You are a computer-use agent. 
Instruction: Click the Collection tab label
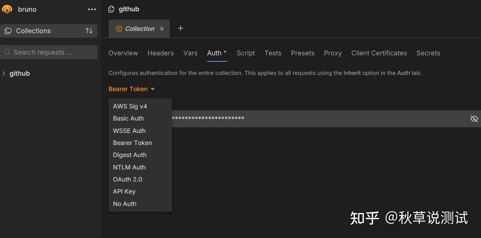(140, 29)
